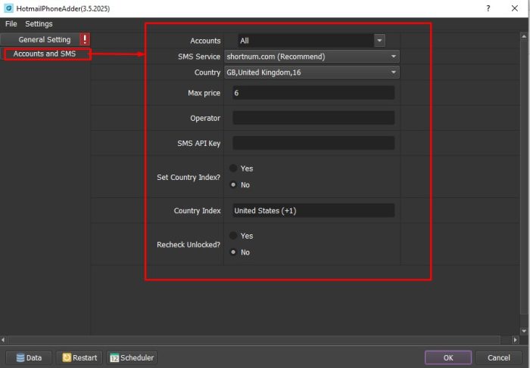Viewport: 530px width, 368px height.
Task: Select No for Recheck Unlocked
Action: pyautogui.click(x=233, y=252)
